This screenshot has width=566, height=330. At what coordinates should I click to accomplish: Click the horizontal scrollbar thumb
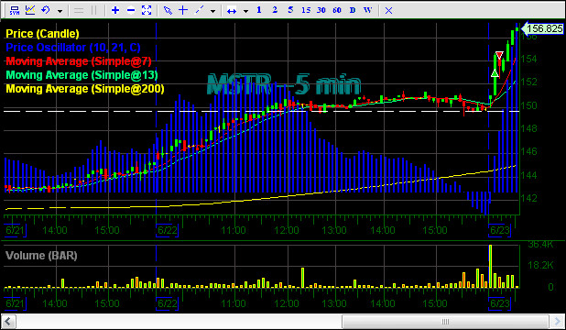coord(445,322)
